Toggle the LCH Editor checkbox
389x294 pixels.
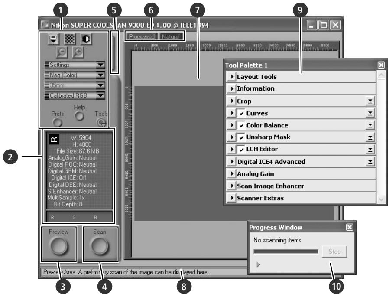241,149
